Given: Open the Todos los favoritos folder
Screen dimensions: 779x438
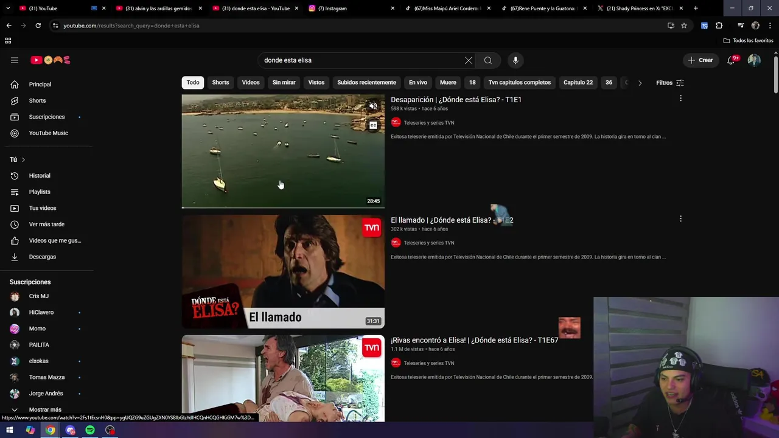Looking at the screenshot, I should (748, 41).
